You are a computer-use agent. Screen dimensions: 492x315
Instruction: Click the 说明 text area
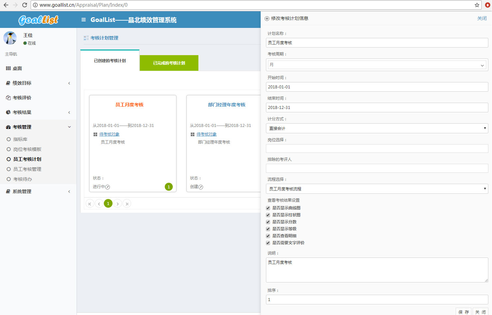pos(377,270)
